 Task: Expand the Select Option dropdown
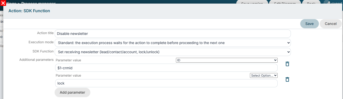coord(264,76)
